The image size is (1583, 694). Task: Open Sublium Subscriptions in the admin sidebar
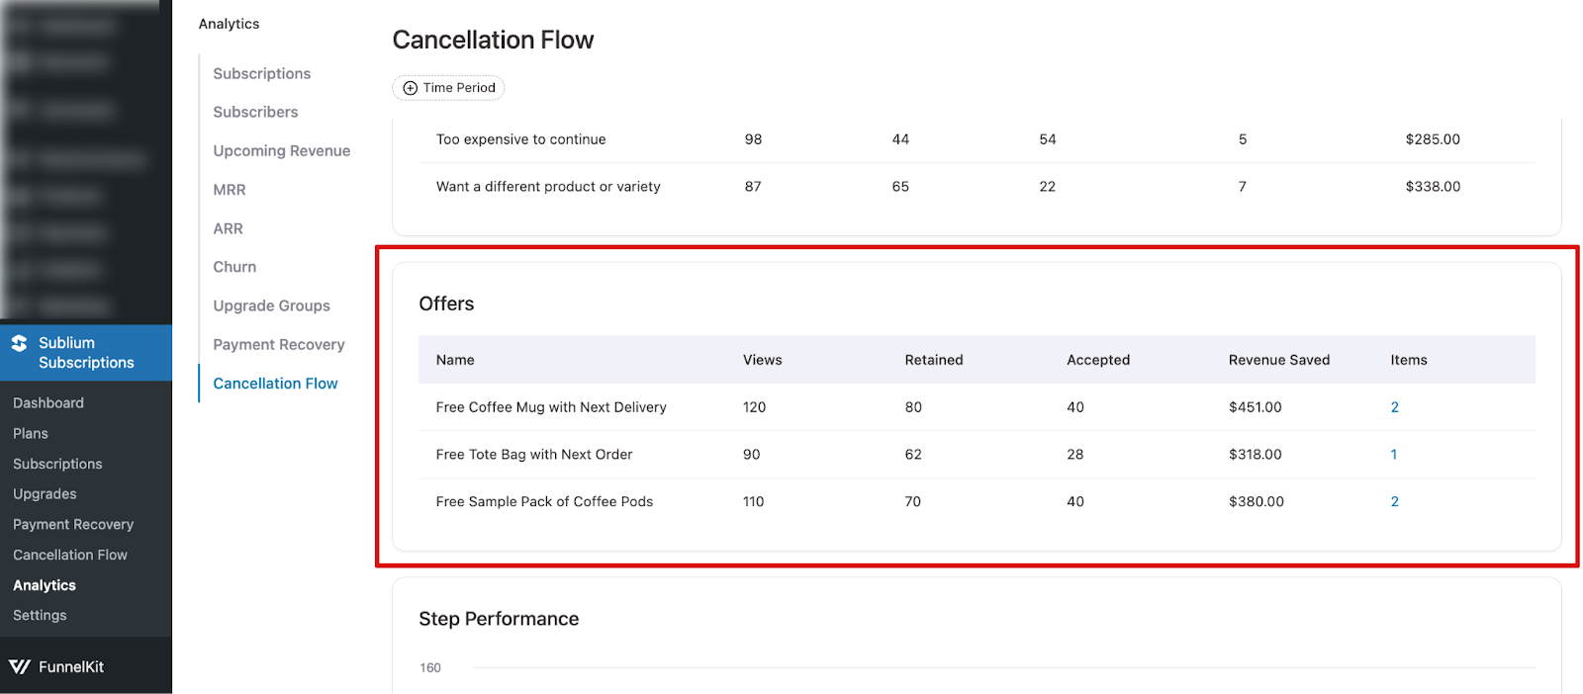(86, 353)
